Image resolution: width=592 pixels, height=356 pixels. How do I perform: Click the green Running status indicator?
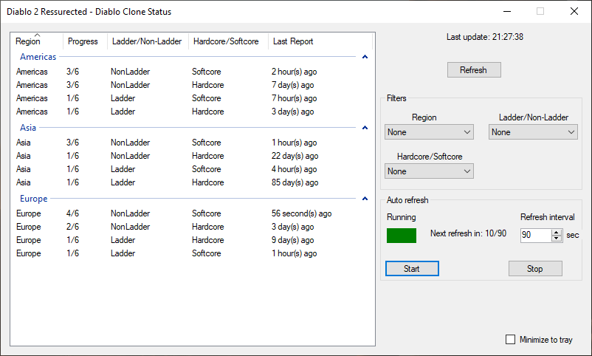pyautogui.click(x=402, y=236)
